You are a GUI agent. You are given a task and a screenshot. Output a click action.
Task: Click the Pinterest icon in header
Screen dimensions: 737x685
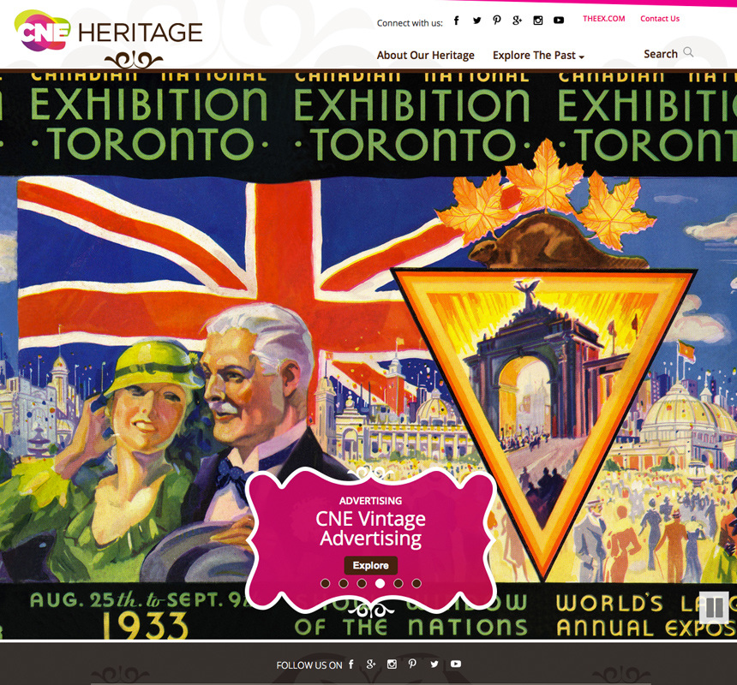(496, 21)
